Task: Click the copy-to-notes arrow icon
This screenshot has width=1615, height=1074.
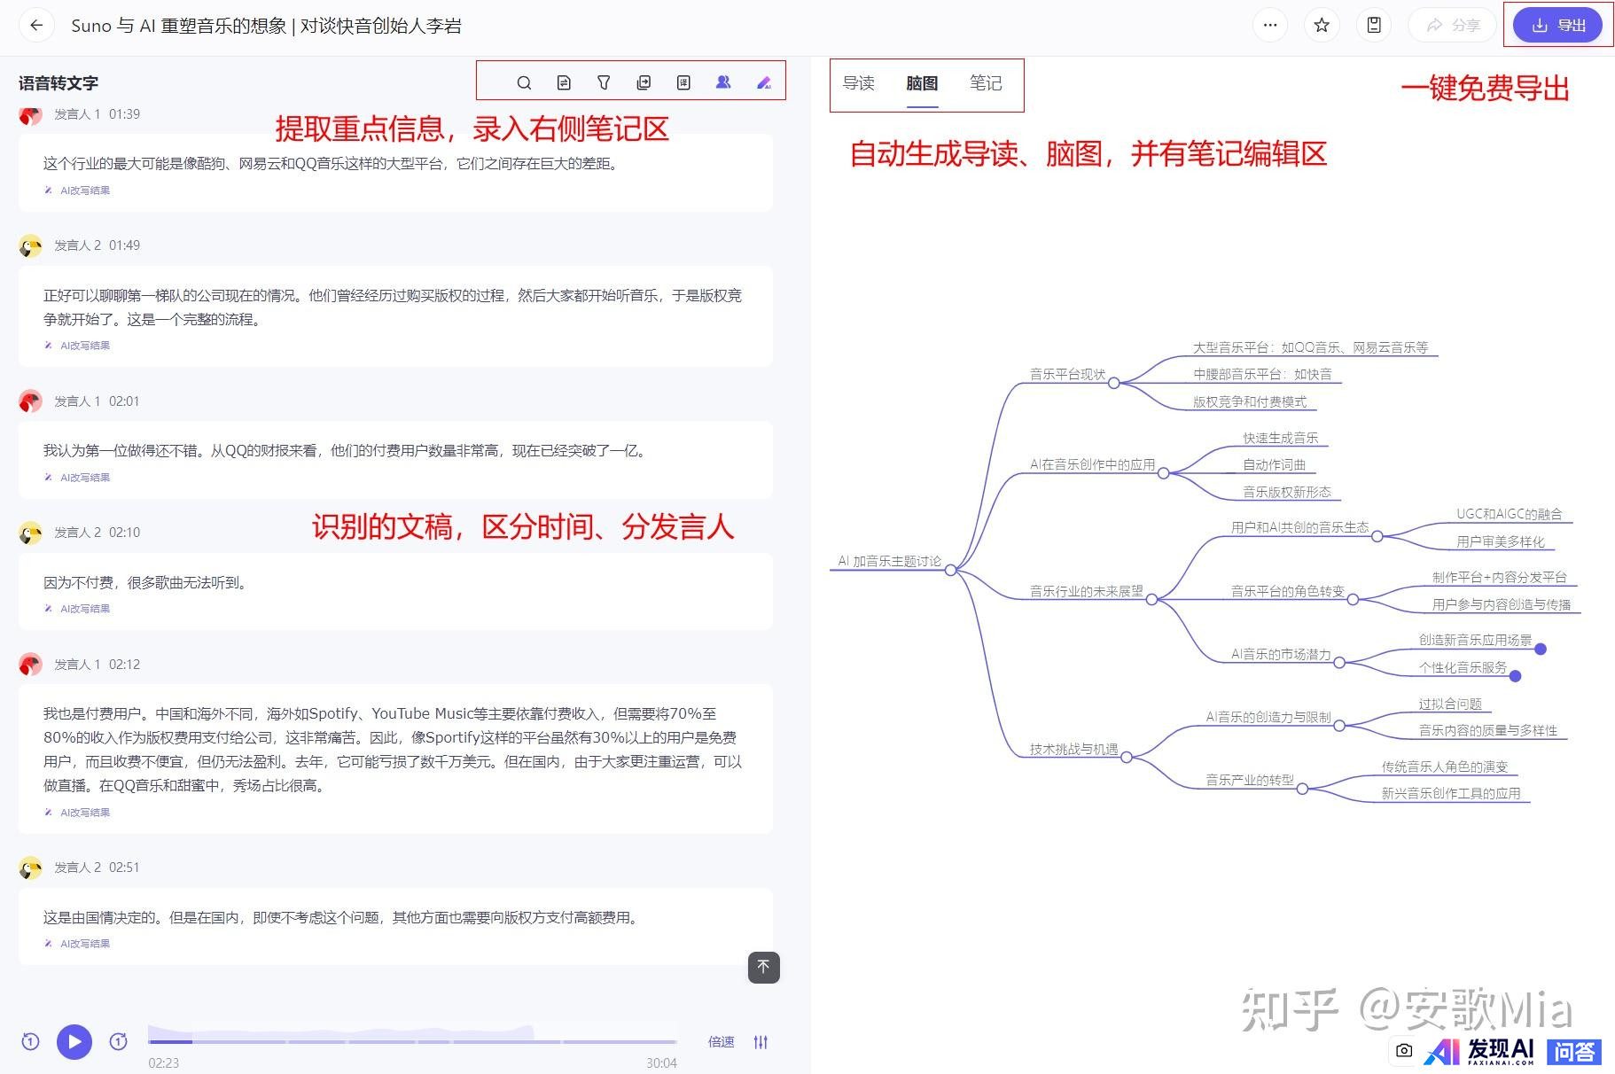Action: (x=644, y=82)
